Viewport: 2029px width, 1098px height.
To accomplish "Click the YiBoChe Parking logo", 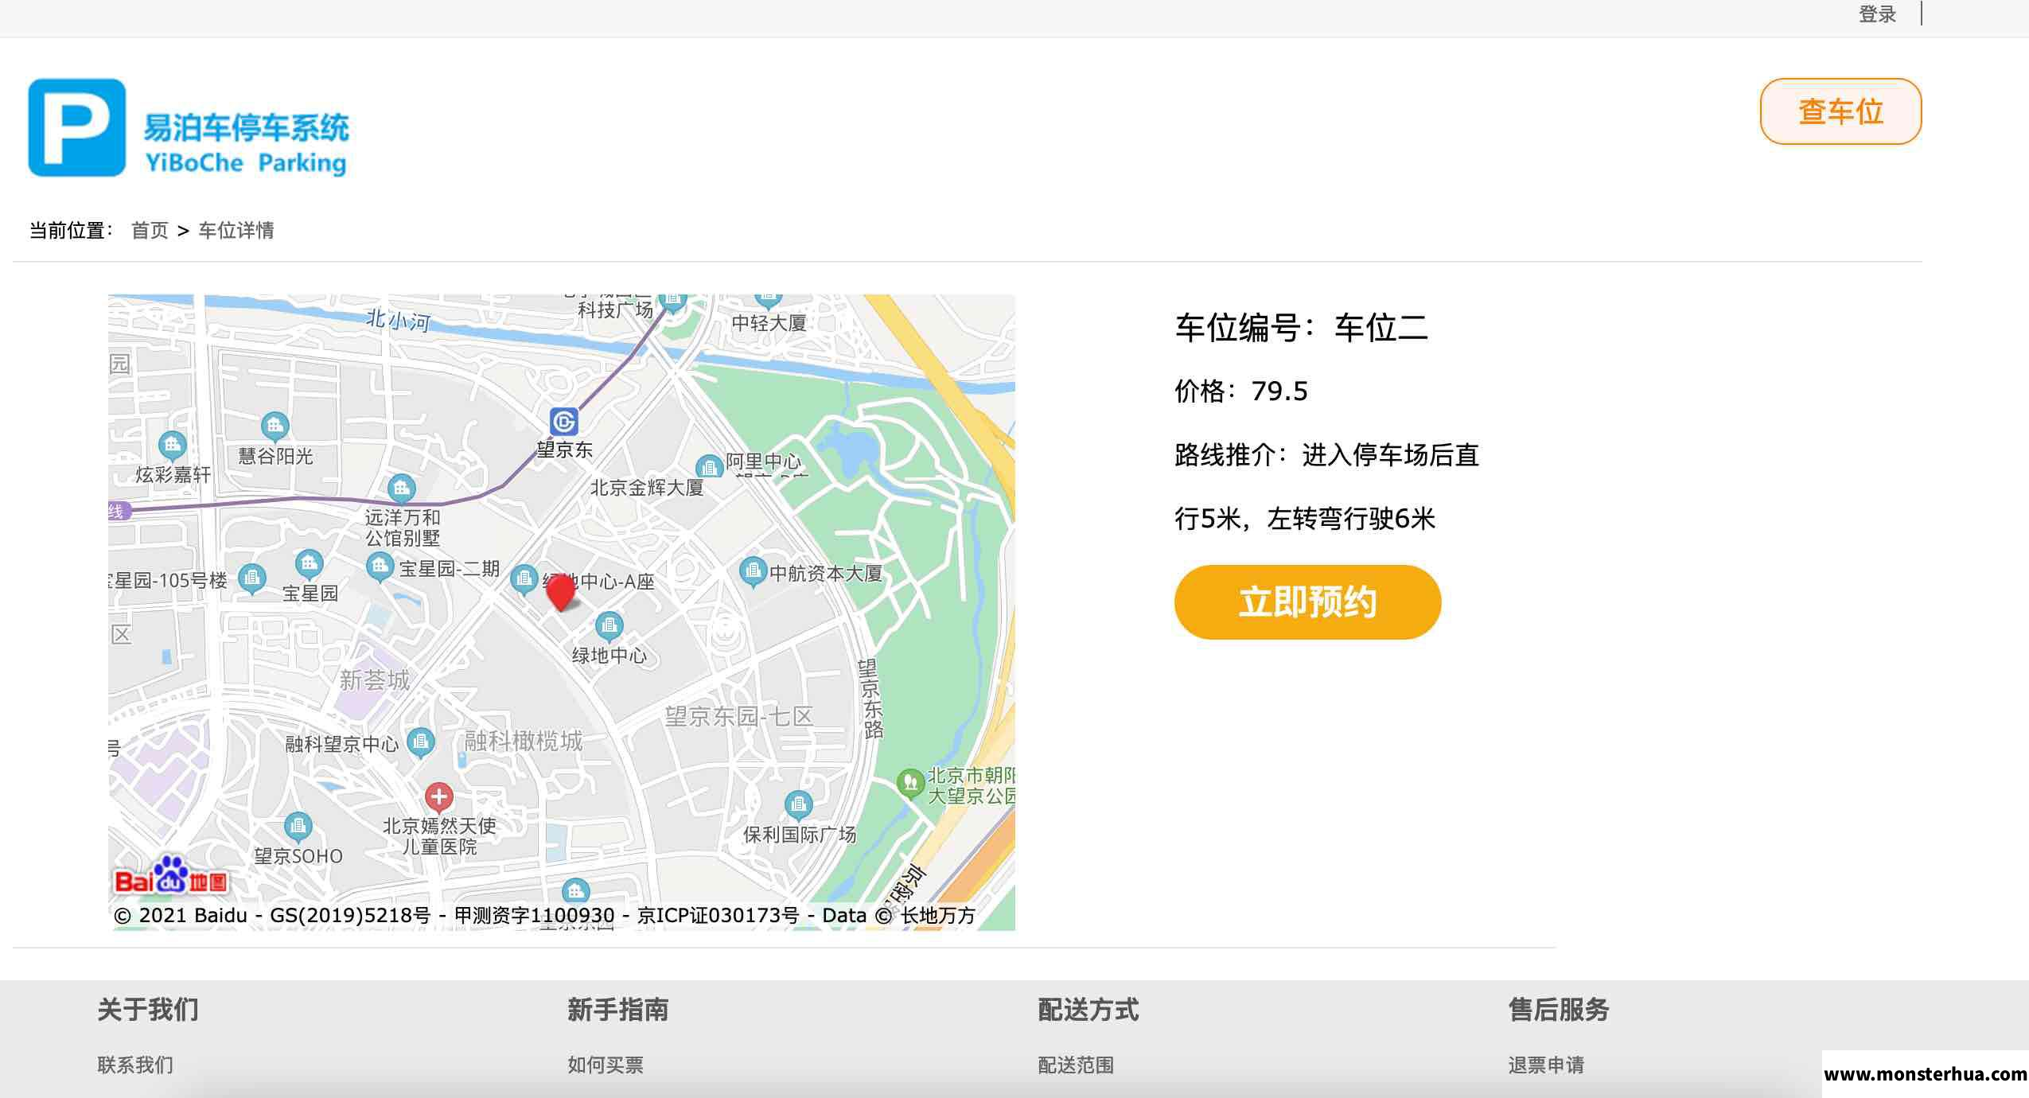I will [189, 127].
